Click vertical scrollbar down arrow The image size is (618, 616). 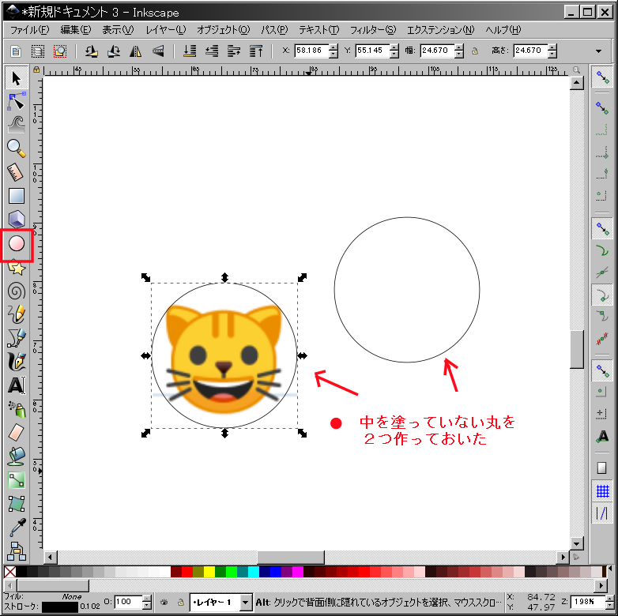[577, 544]
